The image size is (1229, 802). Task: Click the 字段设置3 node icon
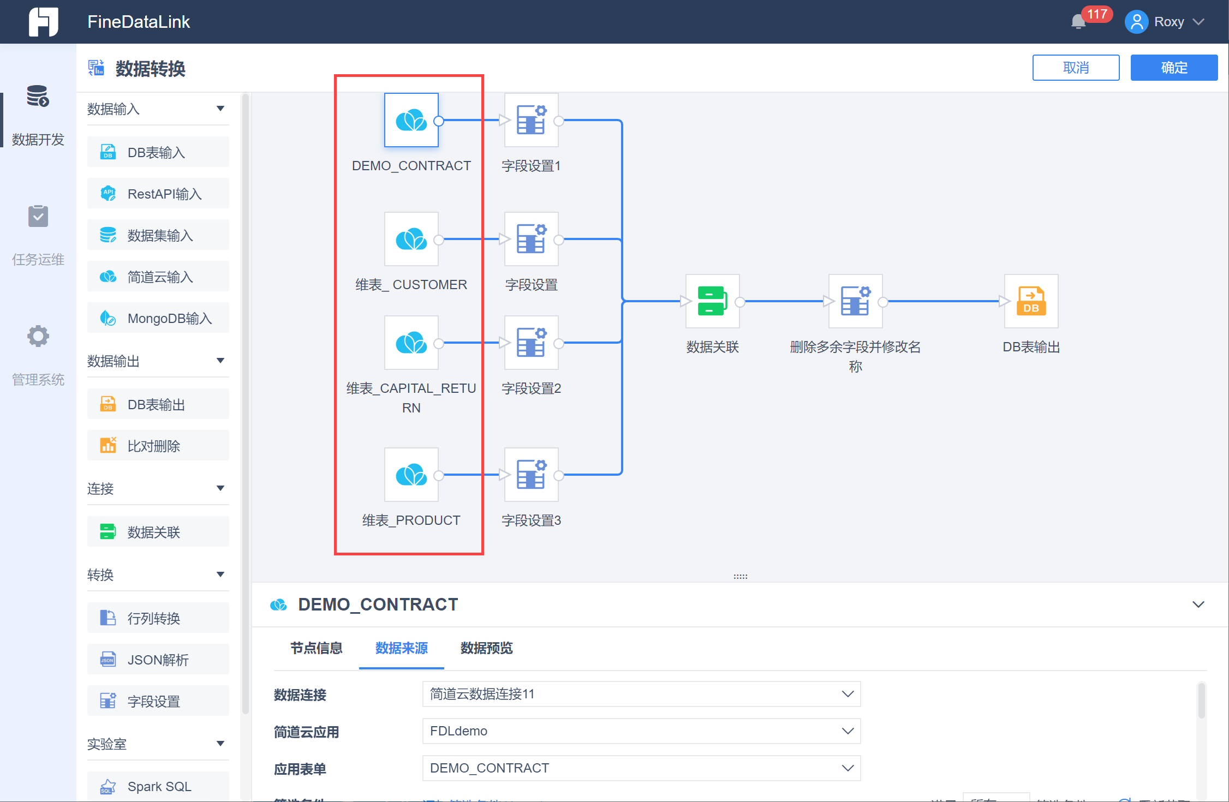point(531,475)
